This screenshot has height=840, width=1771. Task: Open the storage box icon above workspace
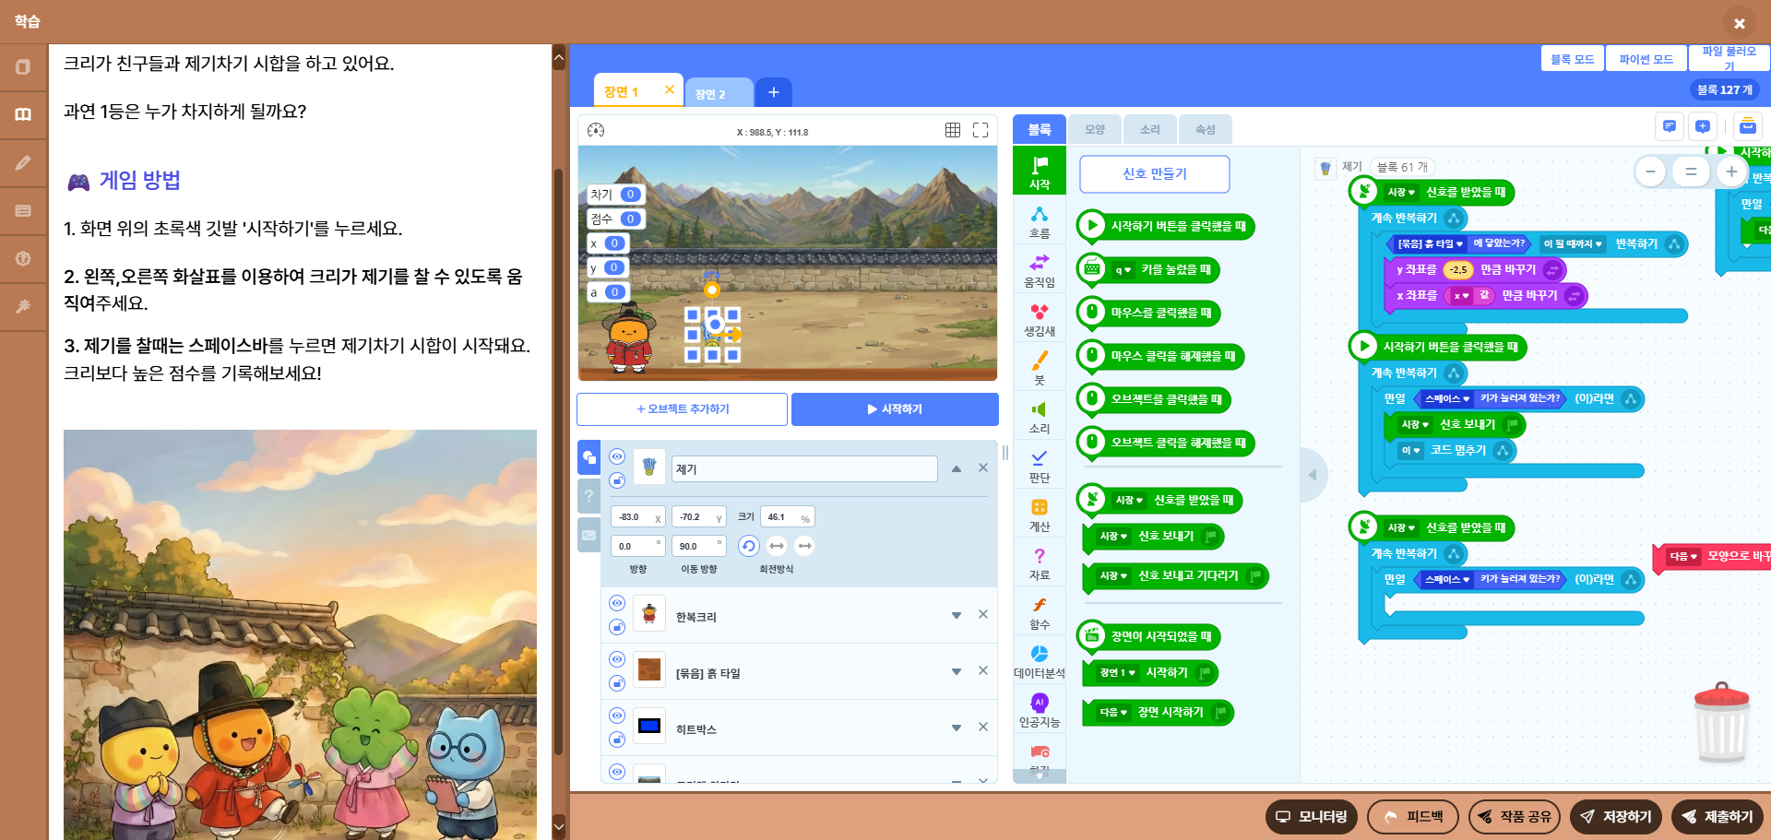click(x=1747, y=127)
